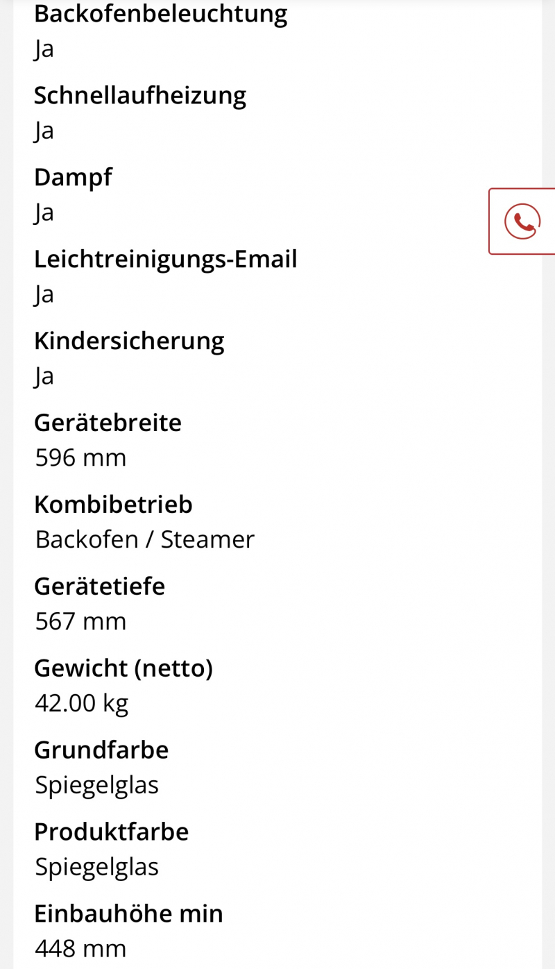Click the 596 mm width value
The width and height of the screenshot is (555, 969).
80,458
